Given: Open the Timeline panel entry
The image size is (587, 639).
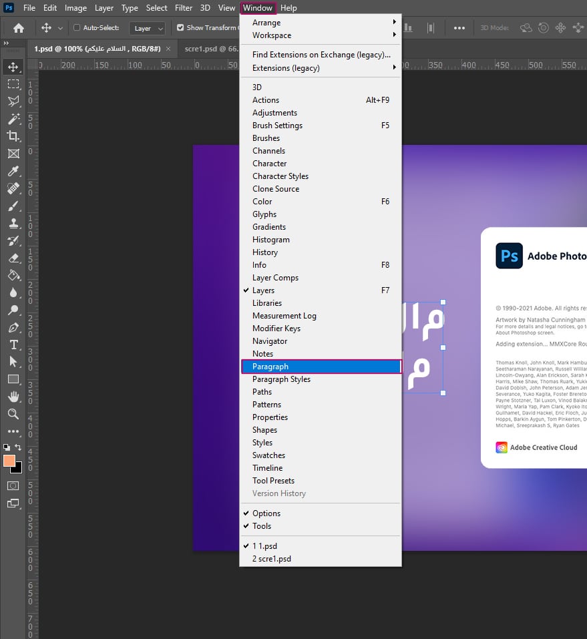Looking at the screenshot, I should (321, 468).
